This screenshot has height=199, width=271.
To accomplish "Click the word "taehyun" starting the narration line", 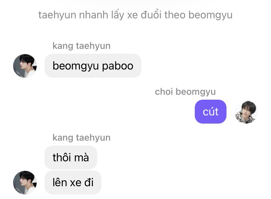I will click(x=57, y=15).
